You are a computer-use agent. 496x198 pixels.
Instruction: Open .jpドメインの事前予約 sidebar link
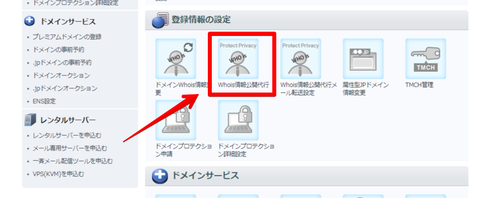(62, 63)
